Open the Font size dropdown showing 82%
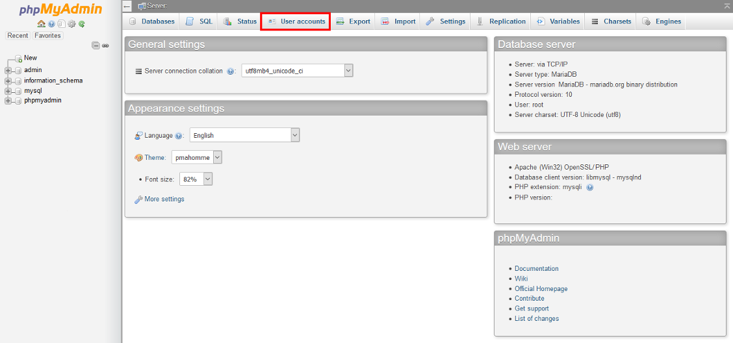733x343 pixels. click(196, 179)
